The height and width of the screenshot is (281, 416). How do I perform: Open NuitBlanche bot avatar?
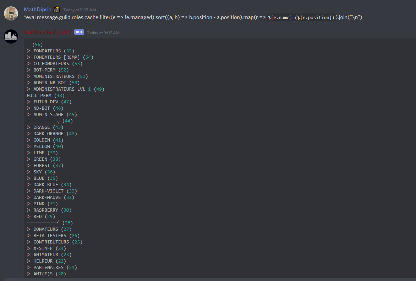tap(11, 36)
